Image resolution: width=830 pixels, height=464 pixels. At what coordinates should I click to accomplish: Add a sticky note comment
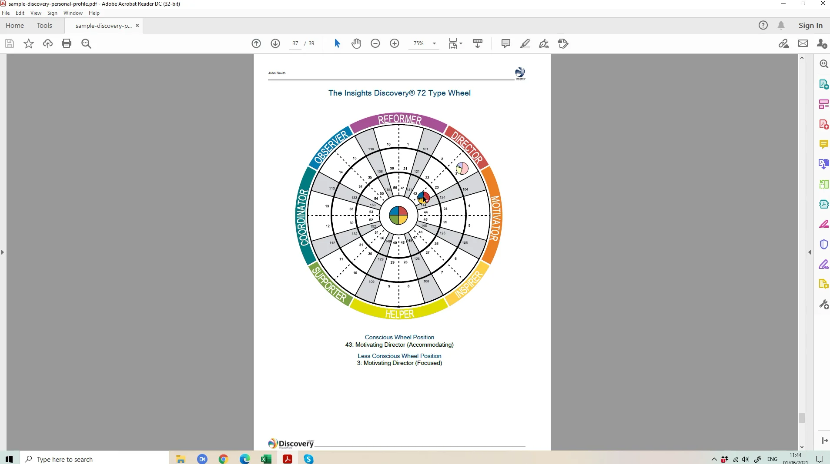(x=505, y=43)
